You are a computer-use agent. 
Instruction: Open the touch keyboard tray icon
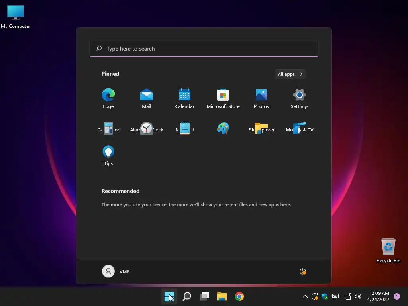pyautogui.click(x=335, y=296)
